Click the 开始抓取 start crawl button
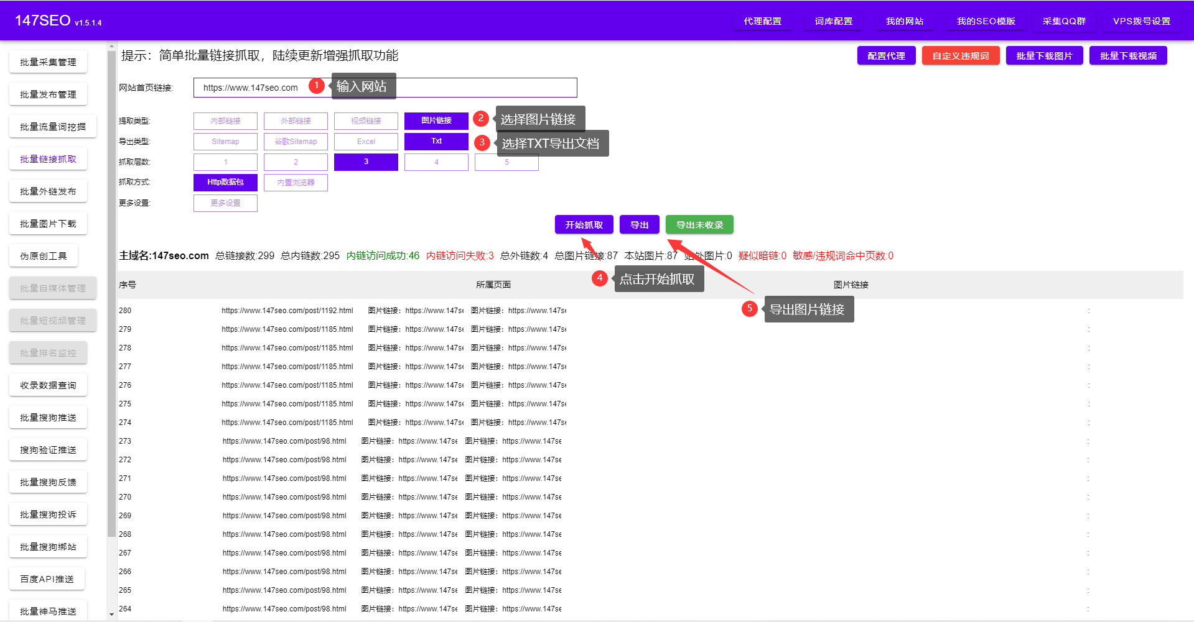Image resolution: width=1194 pixels, height=622 pixels. [584, 225]
